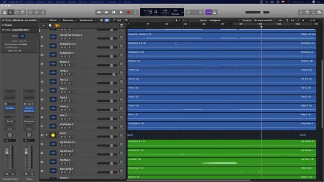
Task: Record-enable the Tamb_2 track
Action: [x=69, y=74]
